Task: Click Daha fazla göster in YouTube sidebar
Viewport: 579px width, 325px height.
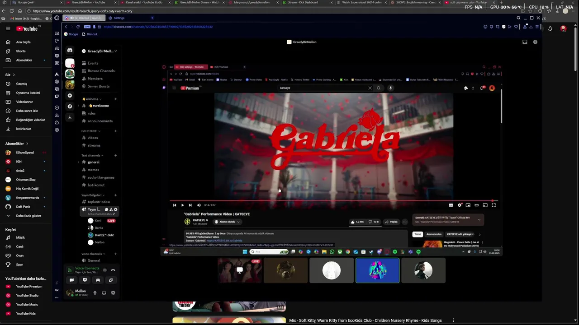Action: tap(25, 216)
